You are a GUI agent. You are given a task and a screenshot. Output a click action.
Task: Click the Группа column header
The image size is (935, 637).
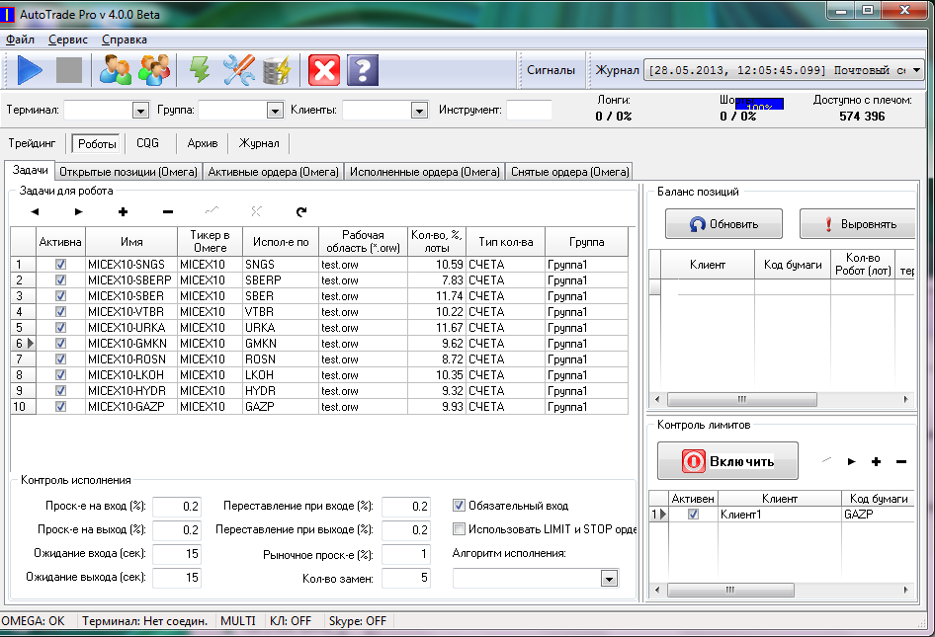click(586, 242)
